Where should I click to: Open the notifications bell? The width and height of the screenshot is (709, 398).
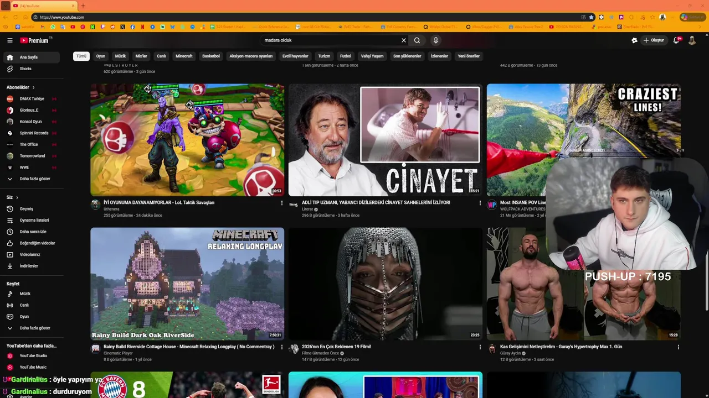[676, 40]
